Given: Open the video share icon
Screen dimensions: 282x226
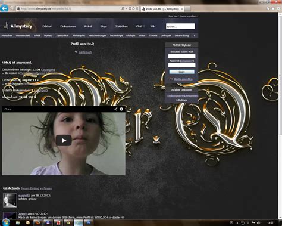Looking at the screenshot, I should [116, 109].
